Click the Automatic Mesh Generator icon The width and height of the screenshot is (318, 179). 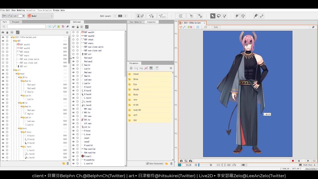[x=162, y=16]
